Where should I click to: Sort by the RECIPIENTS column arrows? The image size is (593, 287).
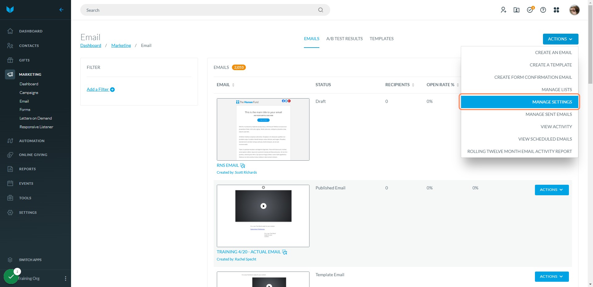point(413,85)
